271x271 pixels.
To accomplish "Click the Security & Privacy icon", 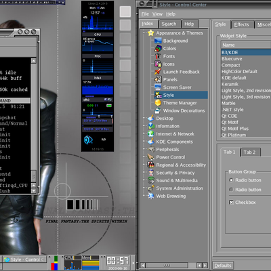I will point(151,173).
